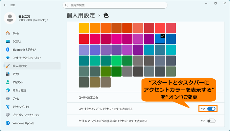Click the Bluetooth icon in the sidebar
This screenshot has width=230, height=131.
click(8, 50)
